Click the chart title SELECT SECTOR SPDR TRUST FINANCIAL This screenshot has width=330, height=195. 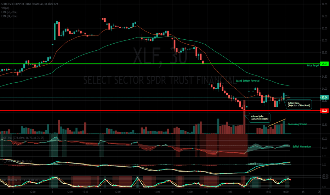30,4
